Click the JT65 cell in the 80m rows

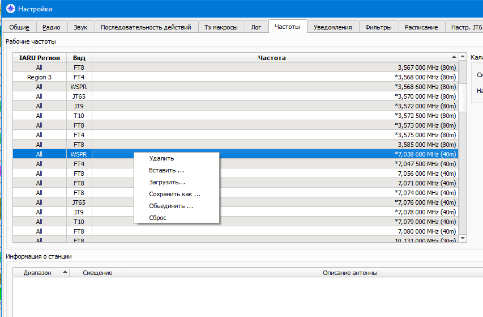click(79, 96)
